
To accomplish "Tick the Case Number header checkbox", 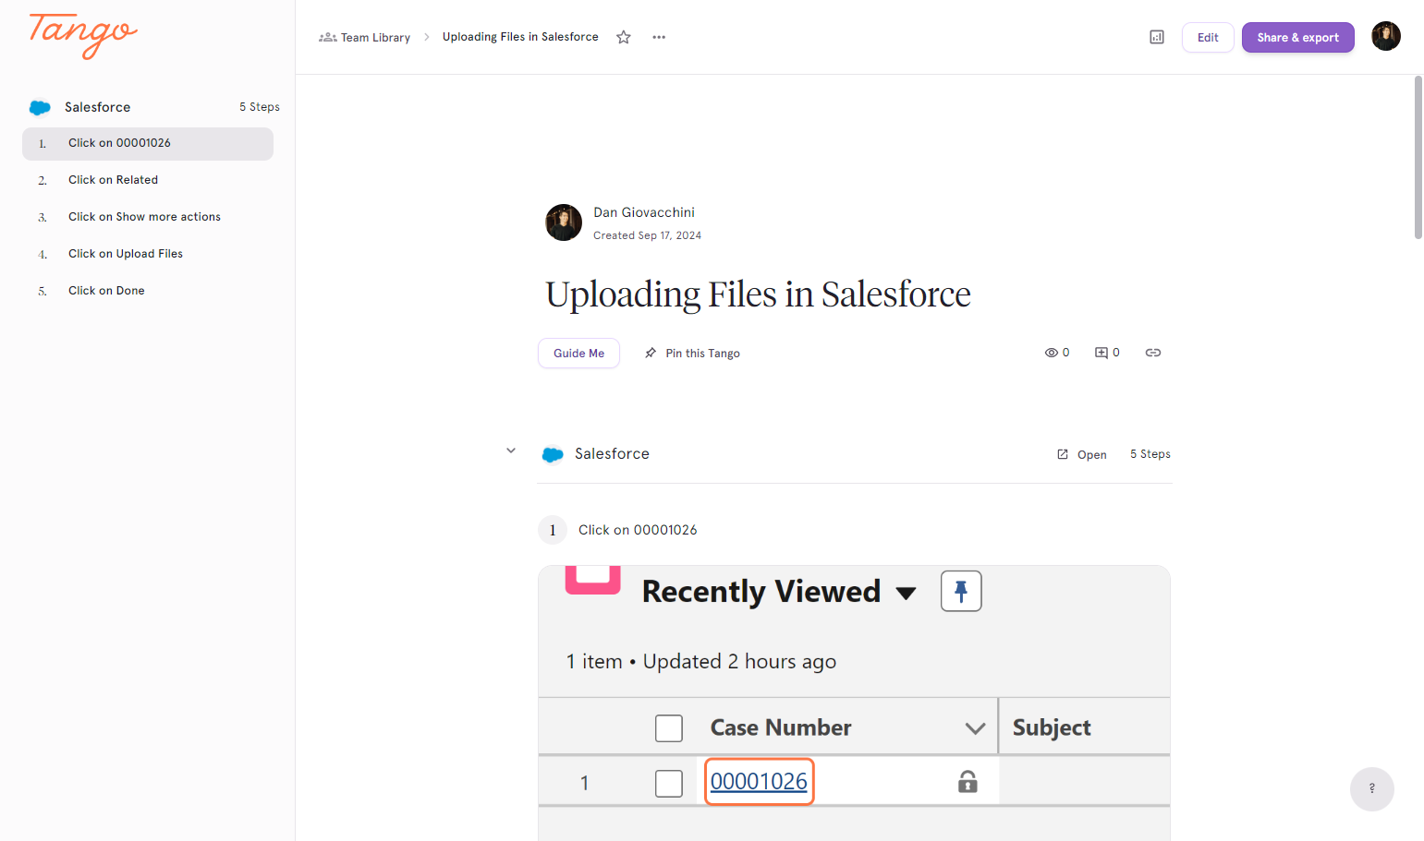I will [x=669, y=728].
